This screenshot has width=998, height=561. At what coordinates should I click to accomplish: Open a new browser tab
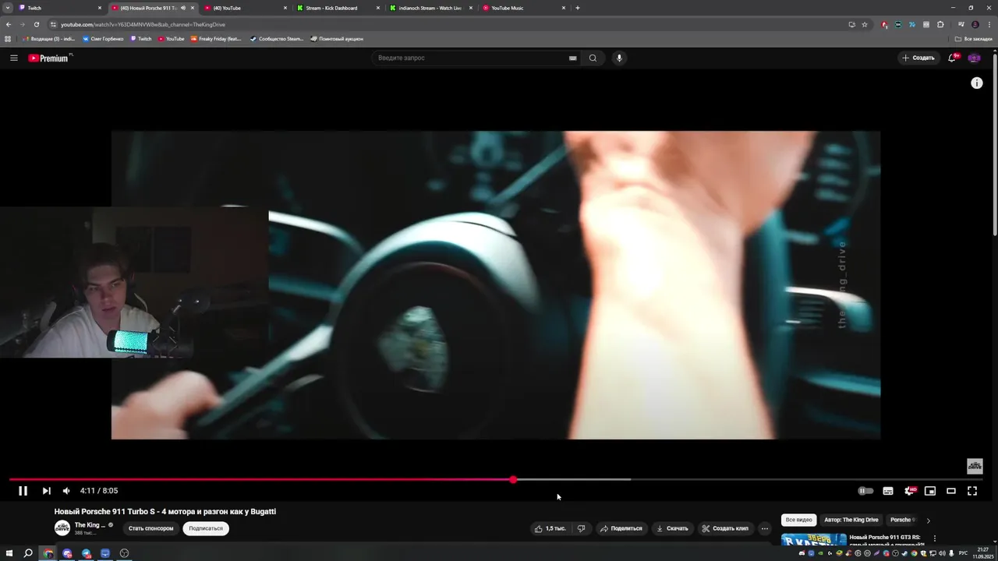(x=577, y=8)
